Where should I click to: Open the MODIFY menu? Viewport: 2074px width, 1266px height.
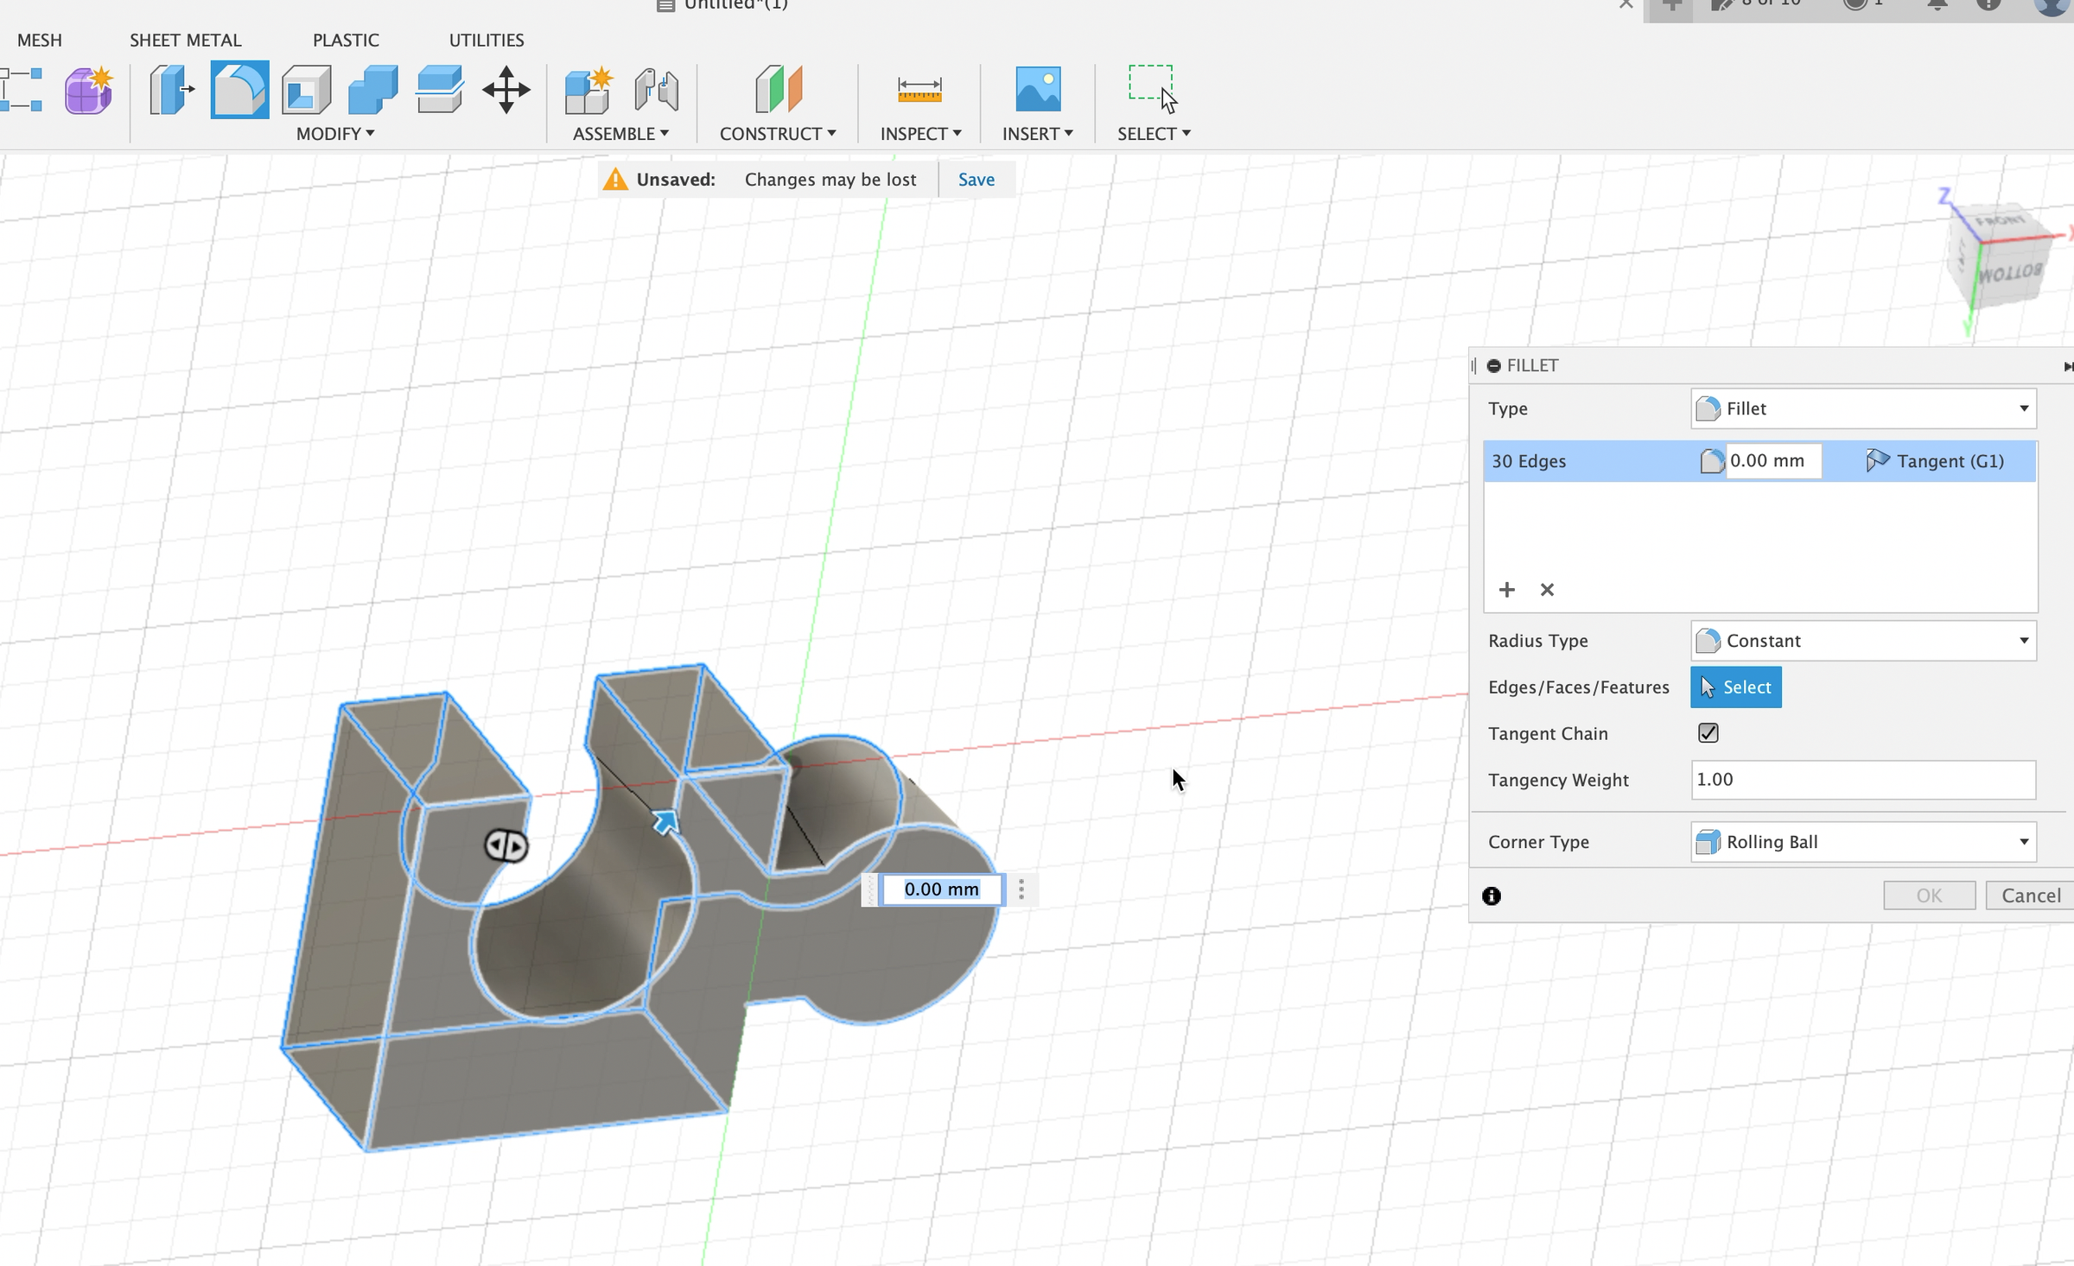tap(335, 134)
